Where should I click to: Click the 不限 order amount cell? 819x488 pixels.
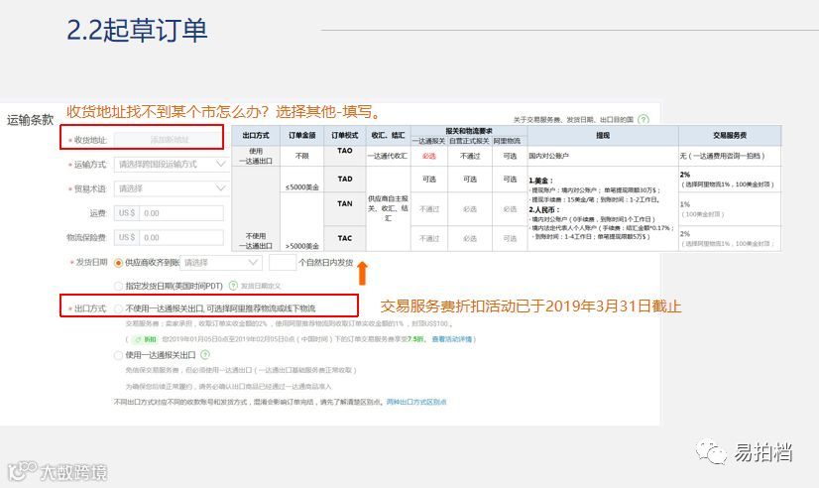coord(301,156)
